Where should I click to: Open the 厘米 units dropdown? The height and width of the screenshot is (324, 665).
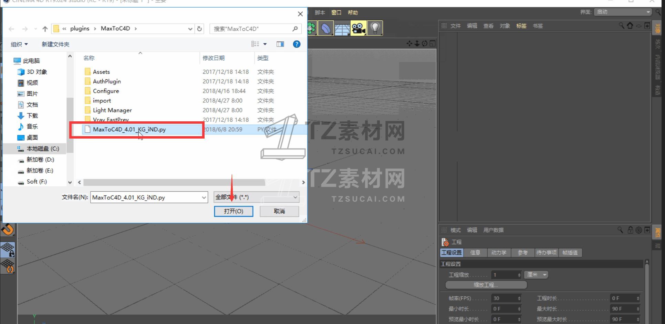click(x=536, y=275)
